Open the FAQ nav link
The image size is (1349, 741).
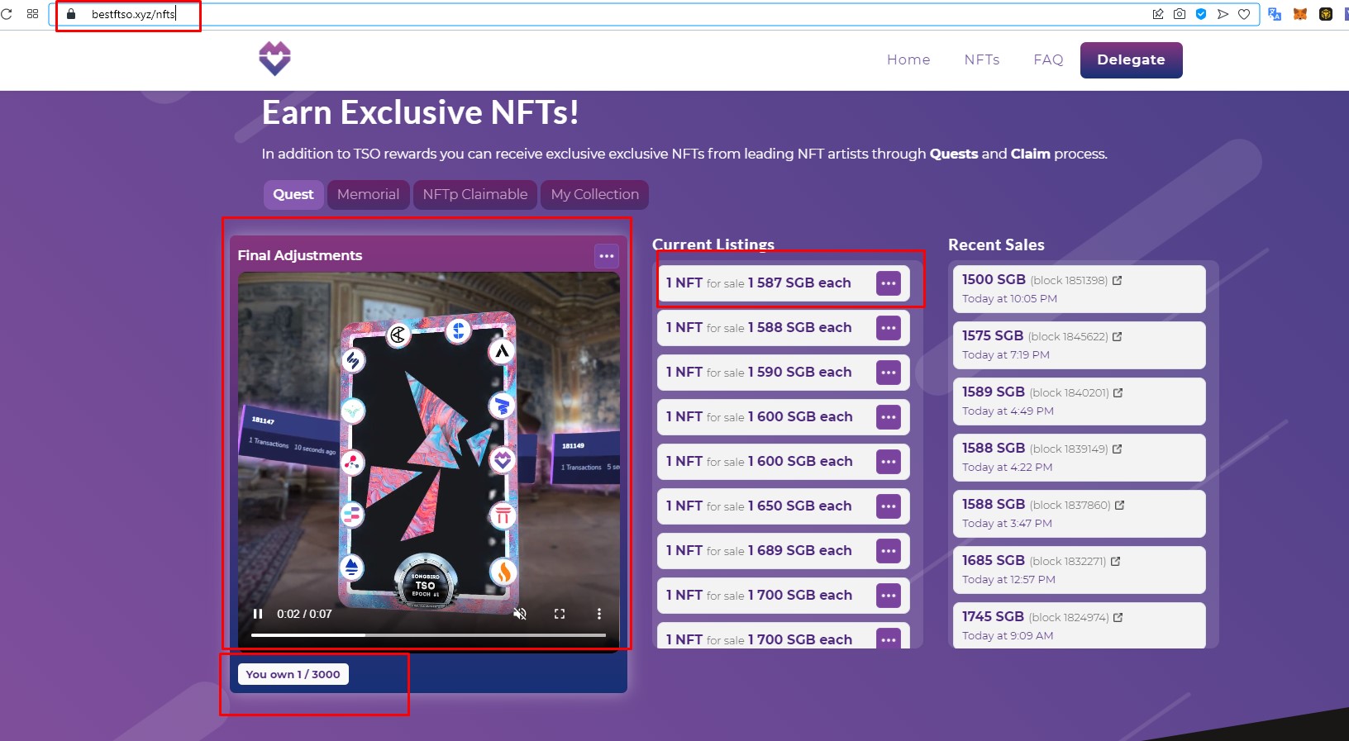(x=1048, y=59)
